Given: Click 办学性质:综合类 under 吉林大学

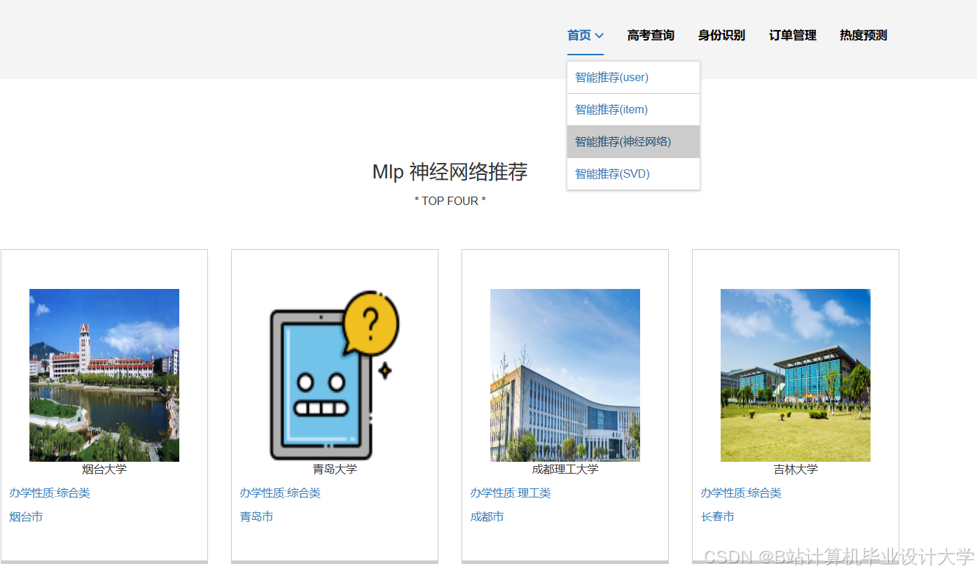Looking at the screenshot, I should point(741,493).
